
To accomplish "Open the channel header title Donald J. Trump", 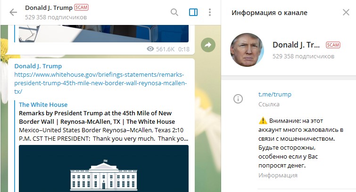I will 49,8.
